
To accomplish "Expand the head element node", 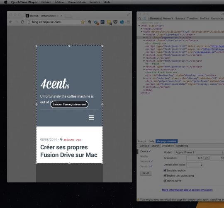I will (x=142, y=29).
